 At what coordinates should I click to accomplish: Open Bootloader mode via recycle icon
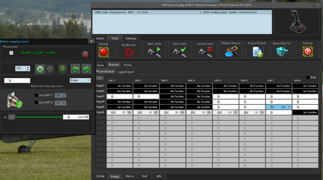point(129,52)
